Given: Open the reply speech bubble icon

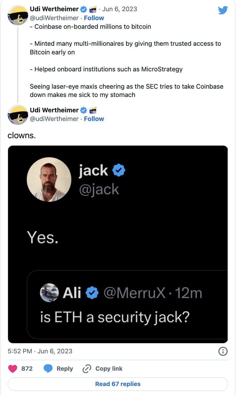Looking at the screenshot, I should (x=48, y=368).
